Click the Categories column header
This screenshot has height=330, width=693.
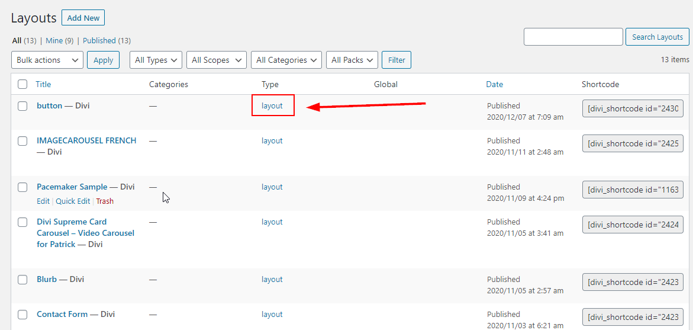click(x=169, y=84)
